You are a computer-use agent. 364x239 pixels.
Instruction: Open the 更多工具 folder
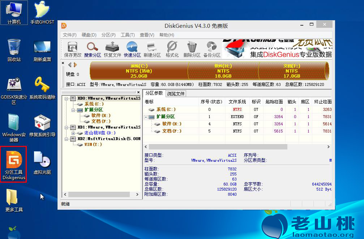point(14,200)
